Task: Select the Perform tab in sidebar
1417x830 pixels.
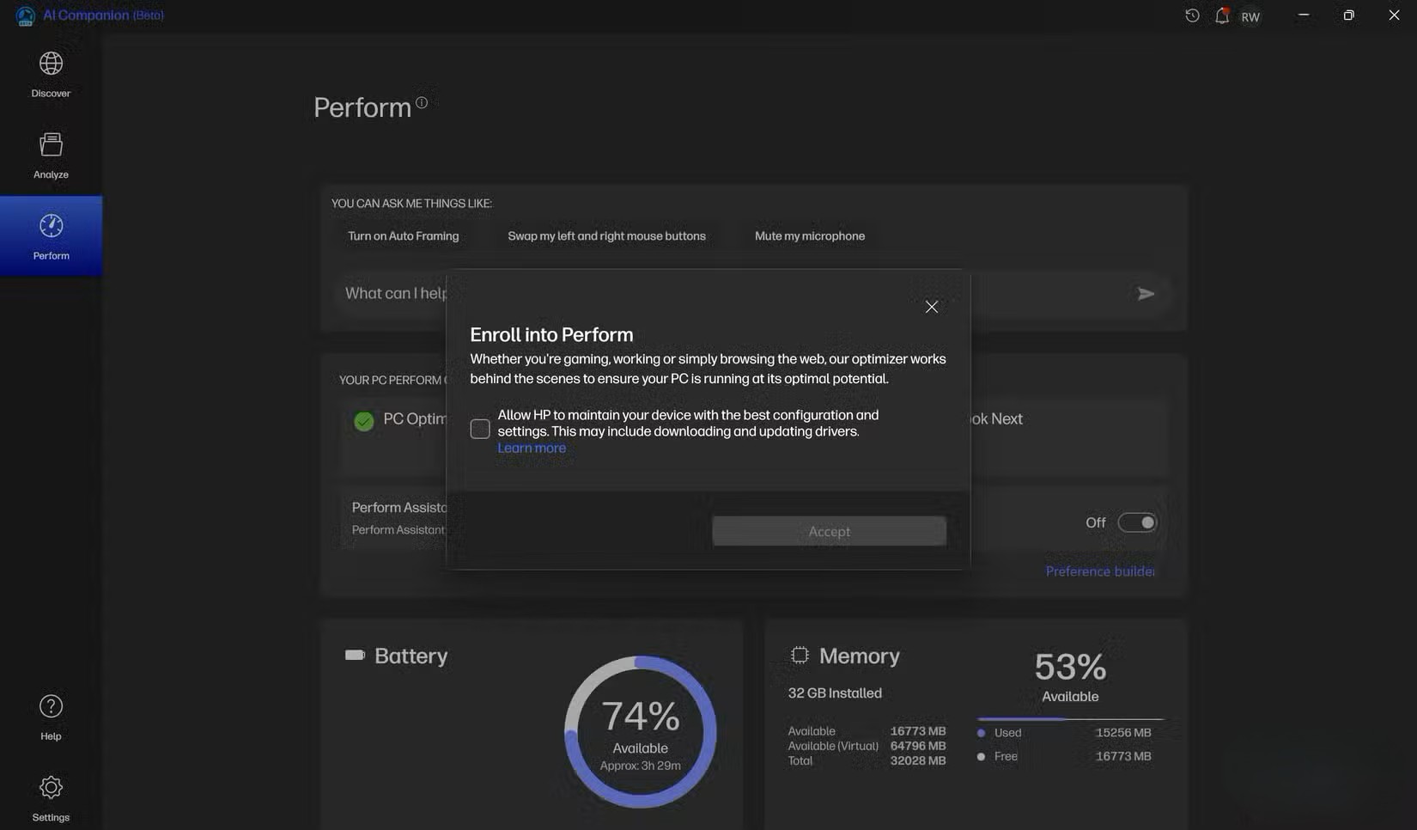Action: coord(51,236)
